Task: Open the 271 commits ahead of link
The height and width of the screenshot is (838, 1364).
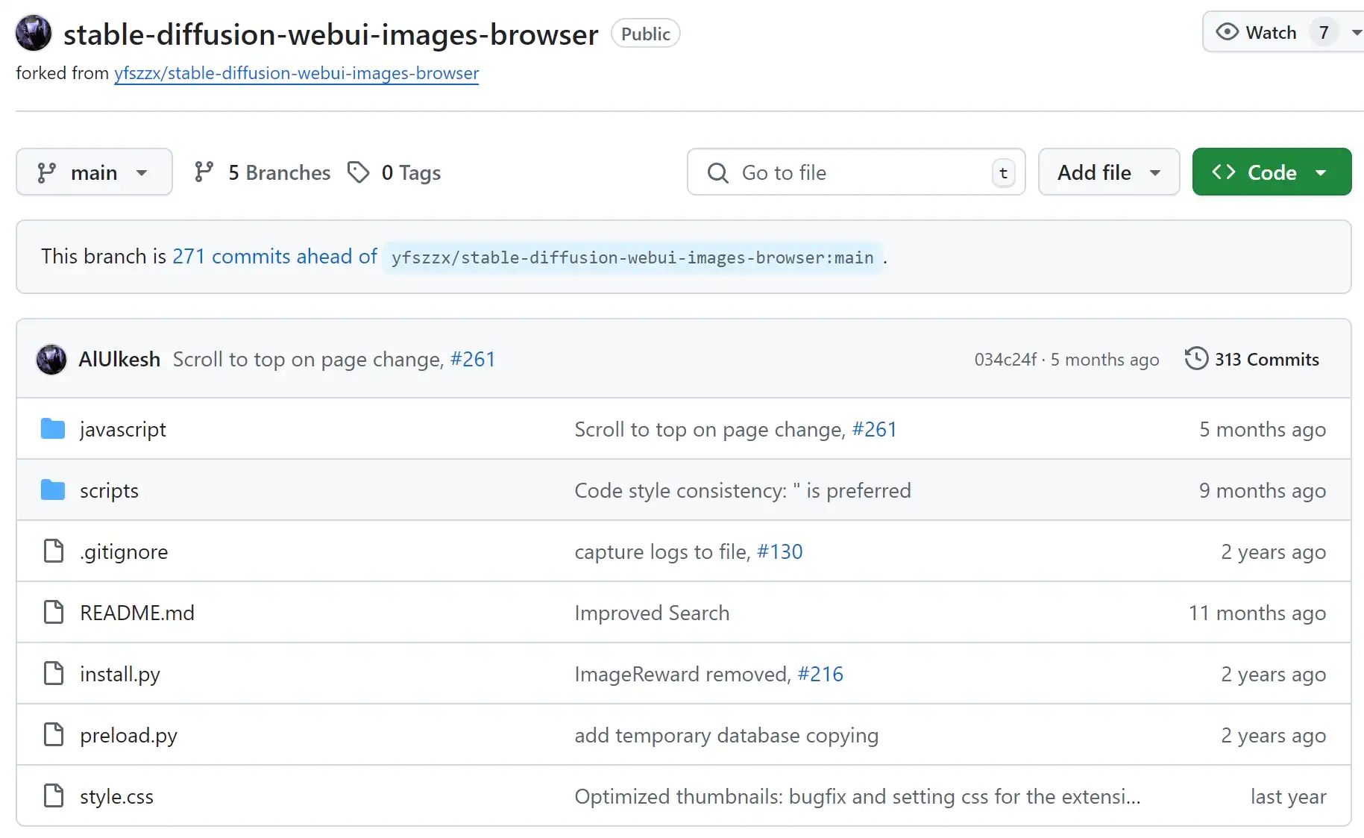Action: point(274,257)
